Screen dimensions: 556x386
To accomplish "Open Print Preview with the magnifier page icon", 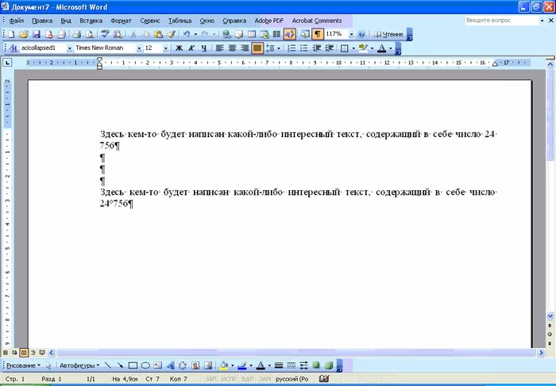I will pos(90,34).
